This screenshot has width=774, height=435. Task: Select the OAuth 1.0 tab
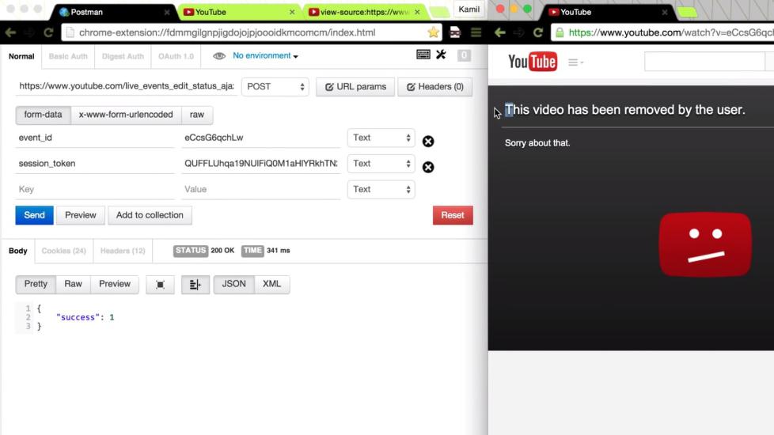tap(176, 56)
